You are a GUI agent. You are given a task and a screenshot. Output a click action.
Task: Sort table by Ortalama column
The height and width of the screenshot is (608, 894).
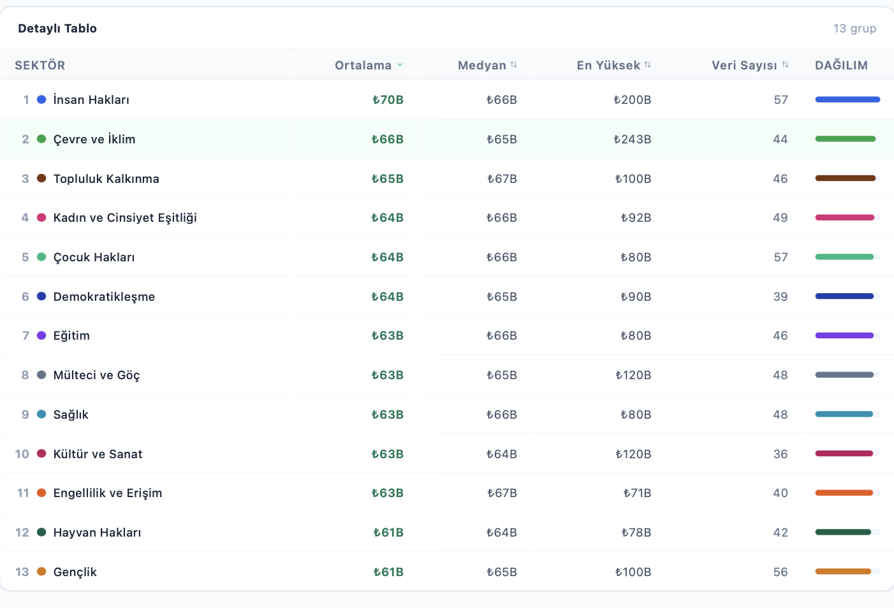pyautogui.click(x=369, y=65)
